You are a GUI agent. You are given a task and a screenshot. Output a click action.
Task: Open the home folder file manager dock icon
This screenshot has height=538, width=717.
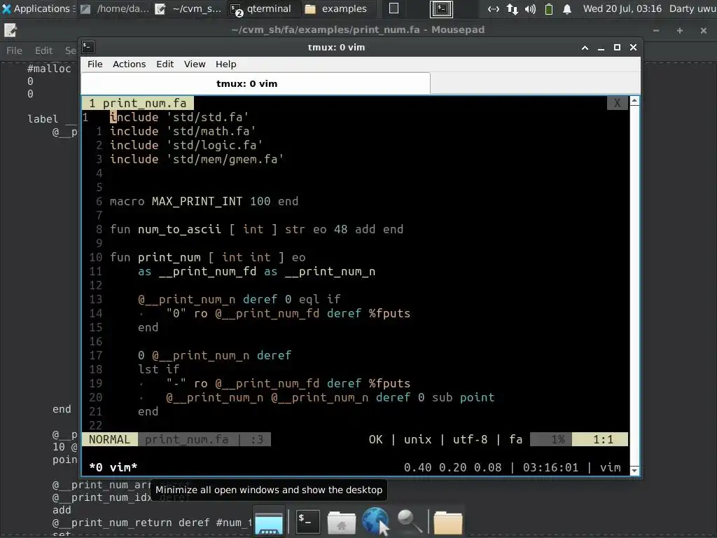pos(341,523)
